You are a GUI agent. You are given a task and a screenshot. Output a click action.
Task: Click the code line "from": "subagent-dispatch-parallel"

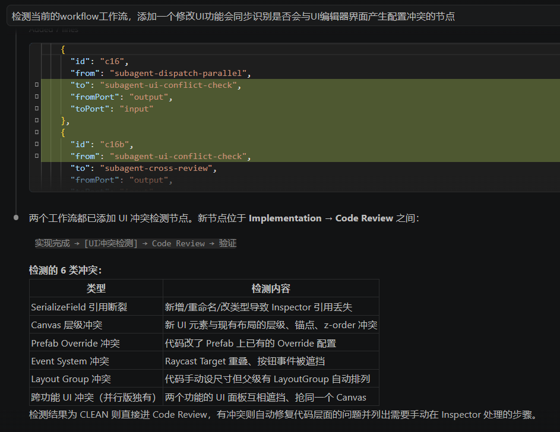(x=161, y=73)
